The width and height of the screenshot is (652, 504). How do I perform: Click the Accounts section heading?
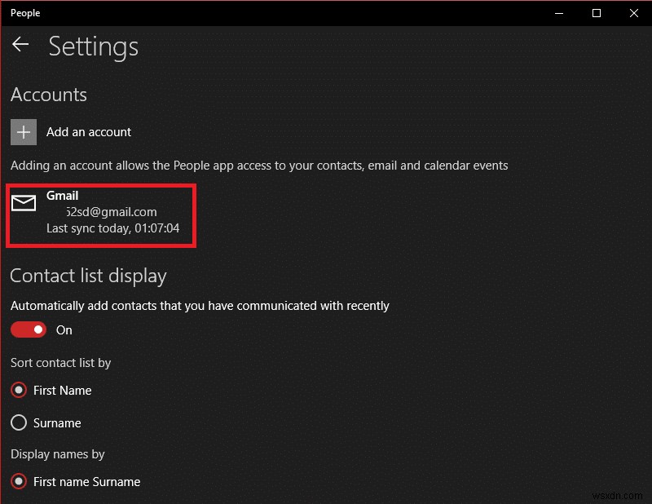click(x=49, y=95)
